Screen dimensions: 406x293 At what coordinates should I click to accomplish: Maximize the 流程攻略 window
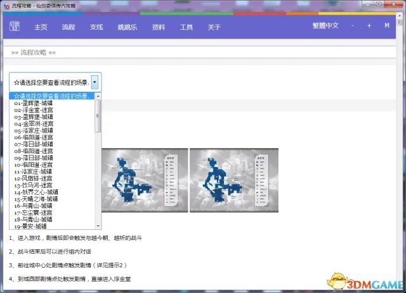click(x=379, y=4)
